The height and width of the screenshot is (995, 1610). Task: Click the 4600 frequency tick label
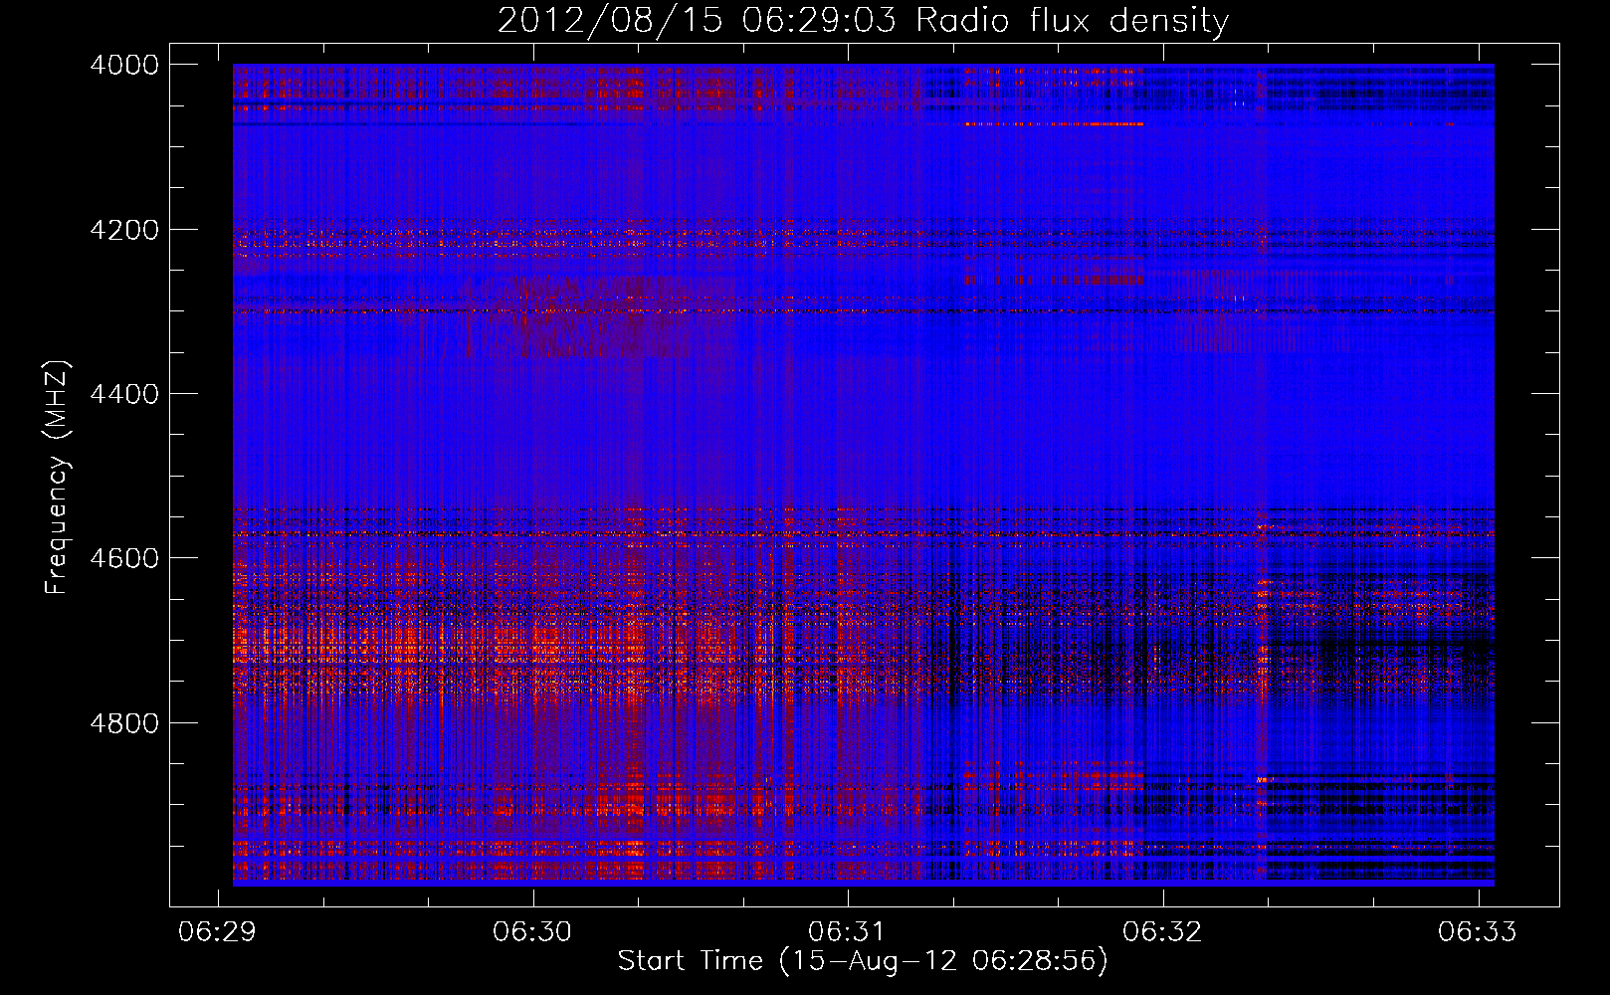pos(124,558)
